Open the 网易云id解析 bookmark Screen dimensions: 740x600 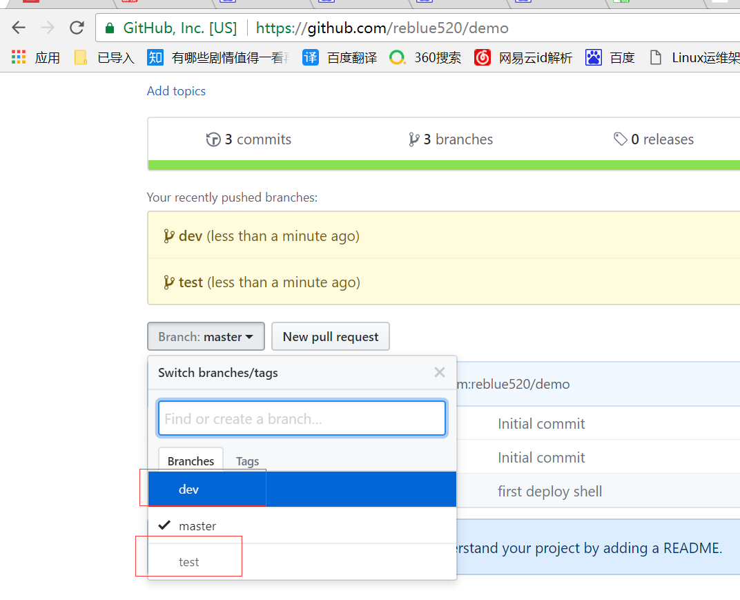523,57
